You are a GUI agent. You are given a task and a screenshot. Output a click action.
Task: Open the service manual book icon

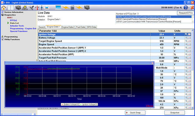(x=11, y=8)
